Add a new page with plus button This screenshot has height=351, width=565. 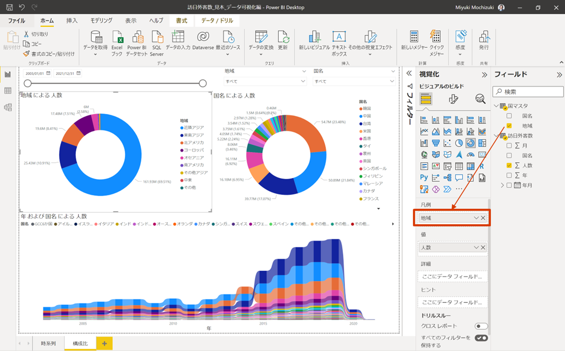104,343
